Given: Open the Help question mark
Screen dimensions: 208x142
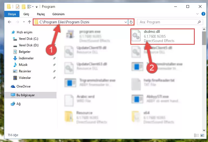Looking at the screenshot, I should point(203,14).
